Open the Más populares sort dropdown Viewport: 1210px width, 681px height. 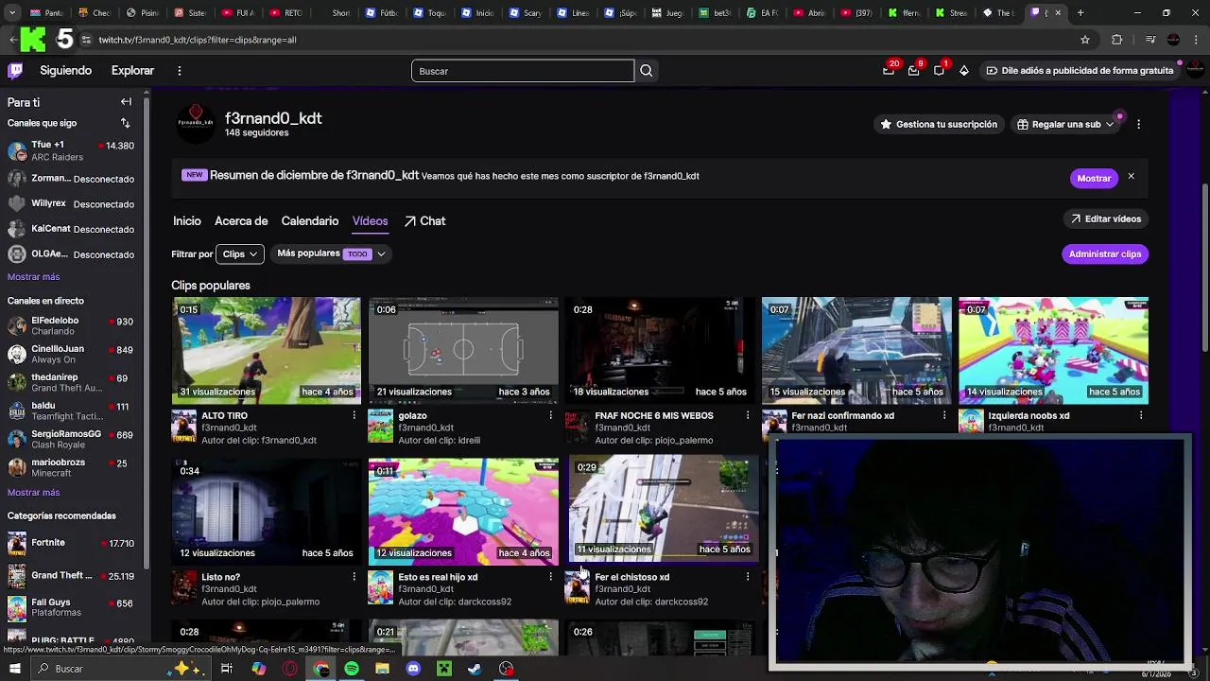pos(332,253)
